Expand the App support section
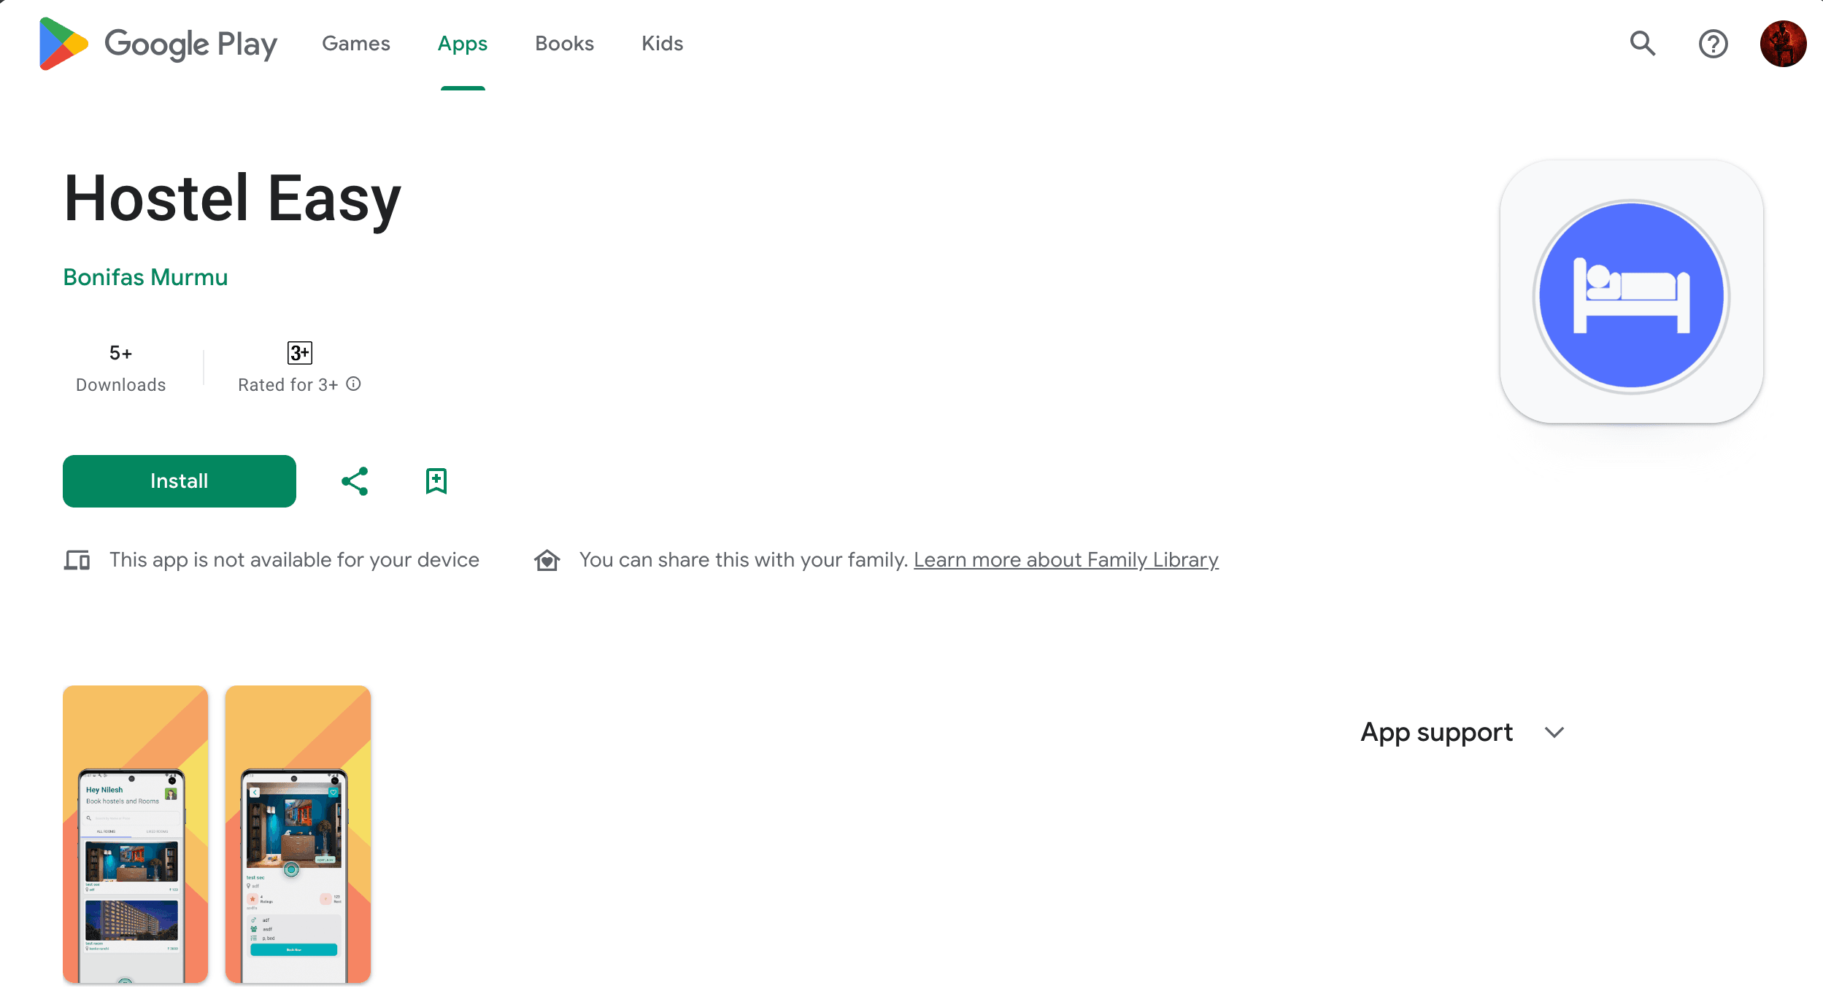 point(1436,732)
